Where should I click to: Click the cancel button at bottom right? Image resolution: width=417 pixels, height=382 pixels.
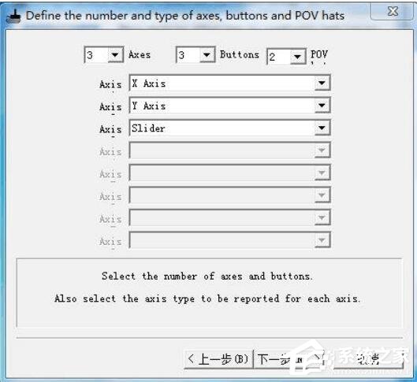coord(369,359)
